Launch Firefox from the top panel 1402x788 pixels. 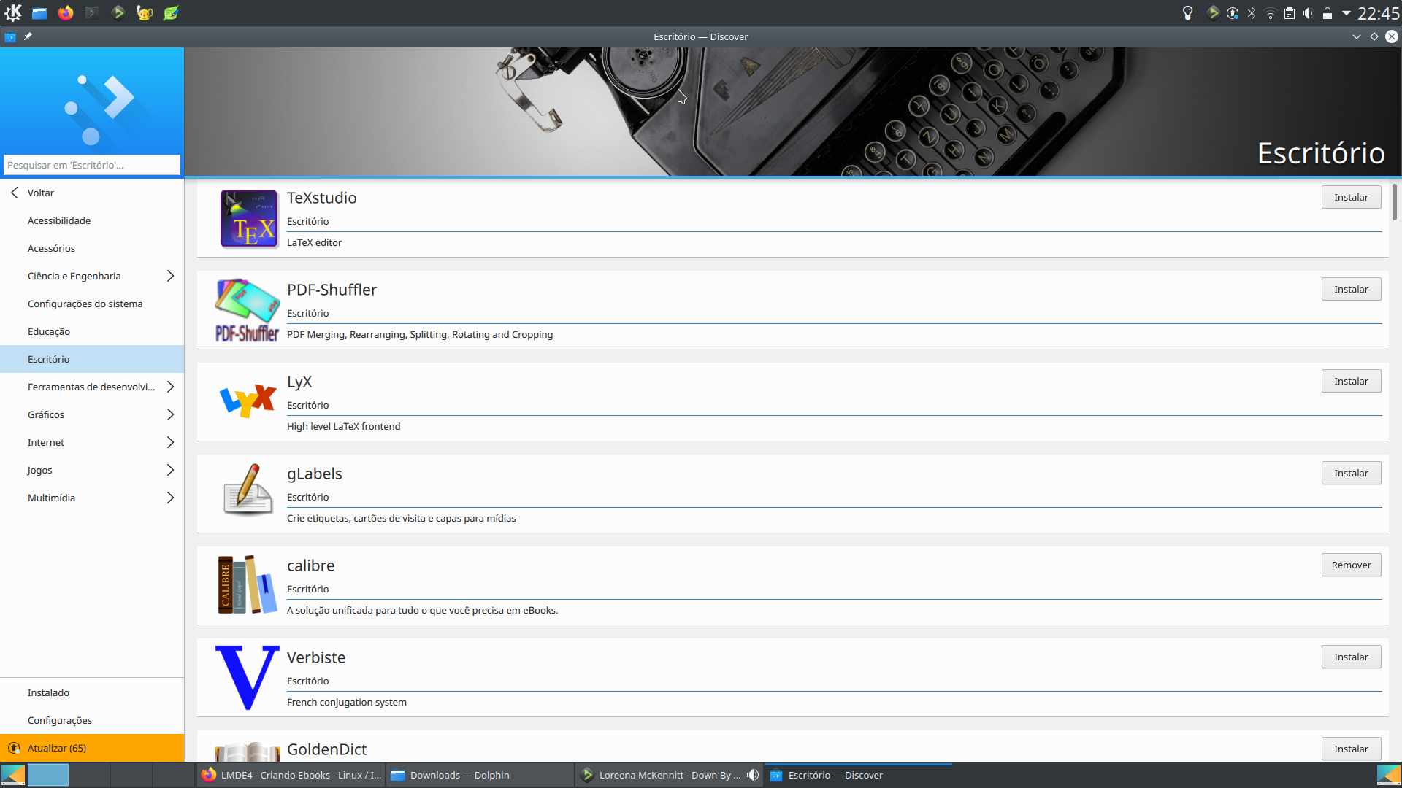[x=66, y=12]
